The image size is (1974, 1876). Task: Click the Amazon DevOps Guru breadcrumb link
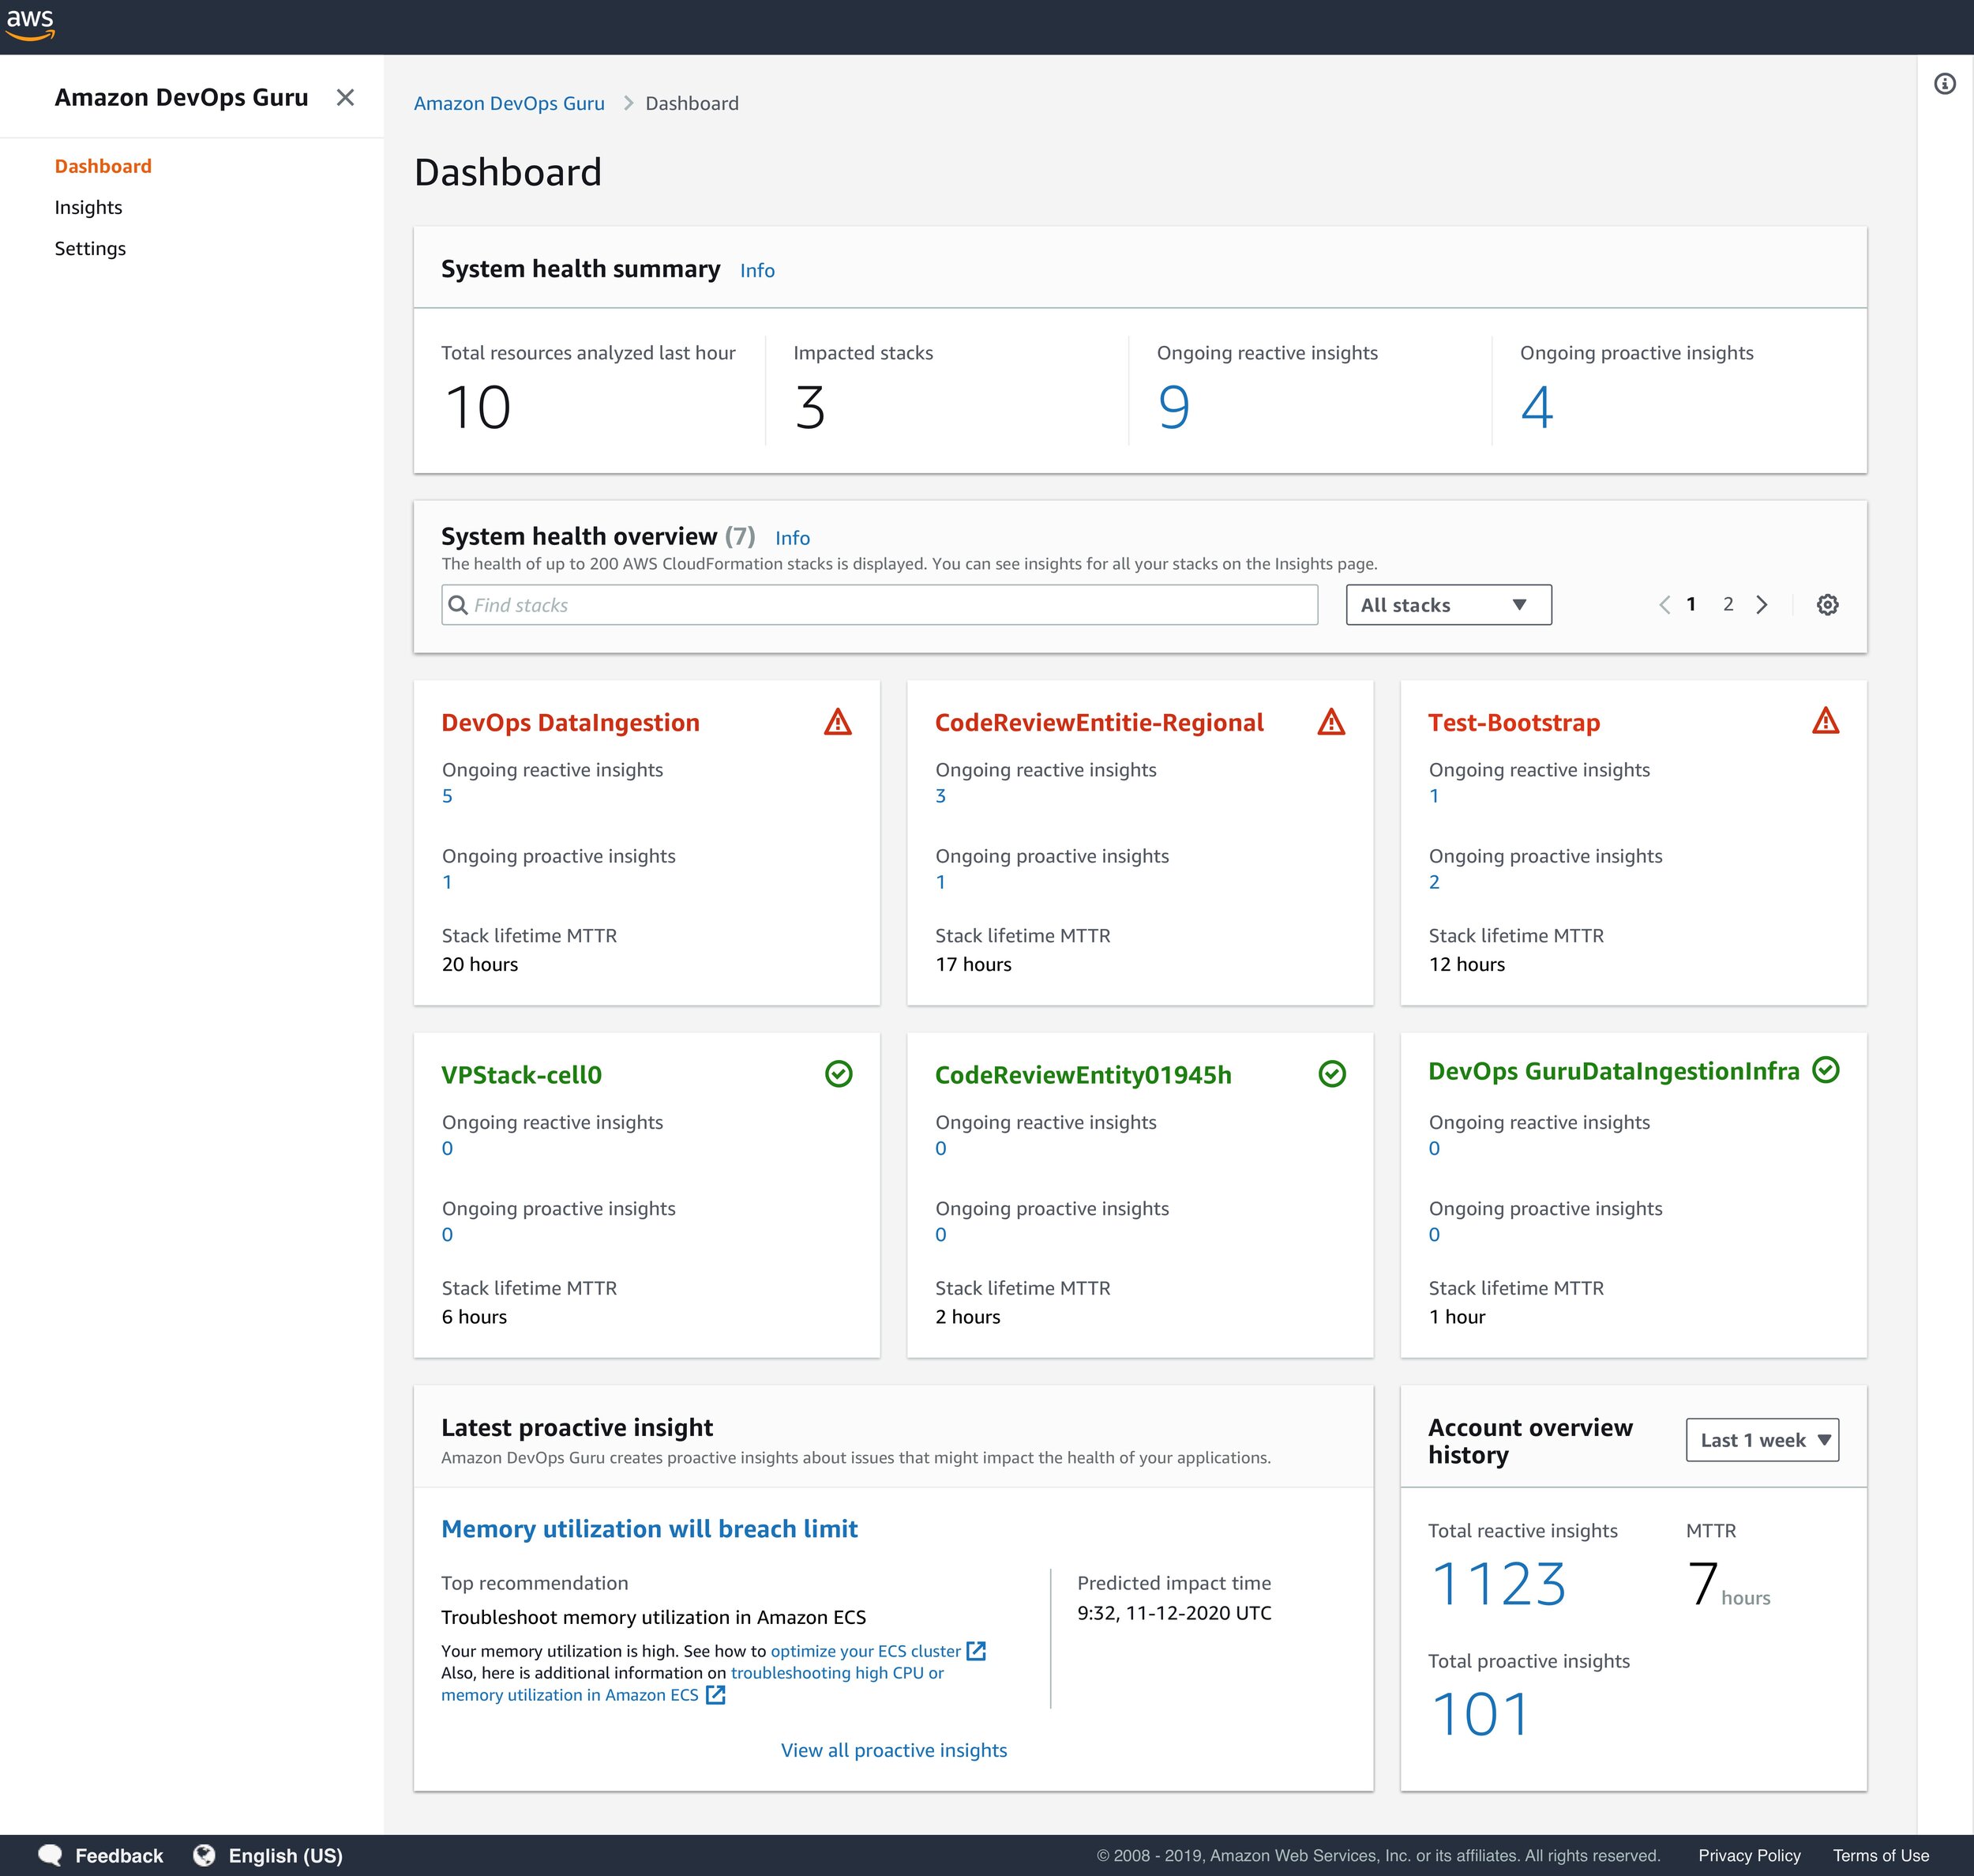tap(509, 103)
